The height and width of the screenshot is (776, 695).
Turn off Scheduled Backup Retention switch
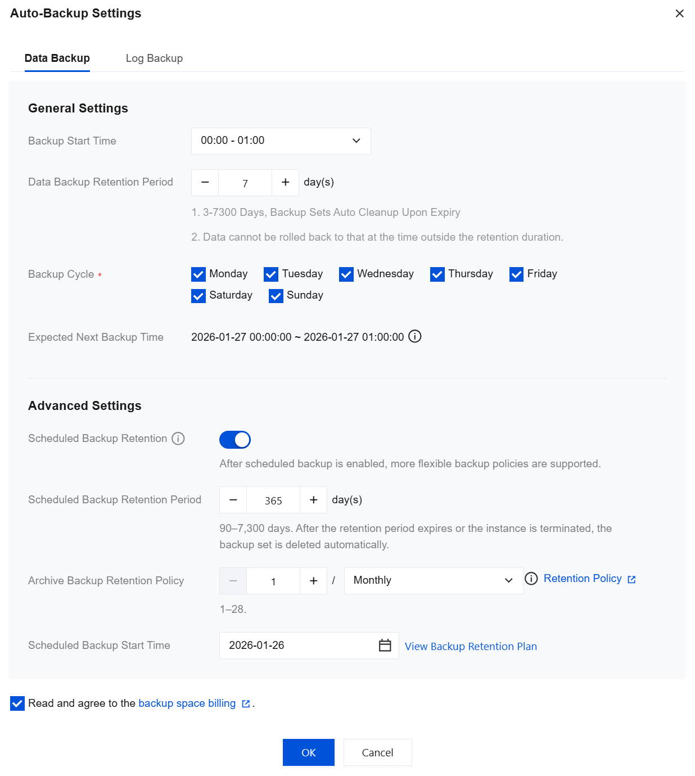[x=235, y=440]
